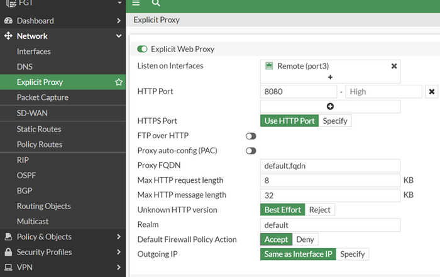Select Specify for HTTPS Port
The image size is (440, 277).
click(335, 121)
